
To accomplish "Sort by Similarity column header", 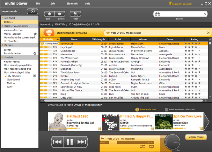I will pos(50,39).
